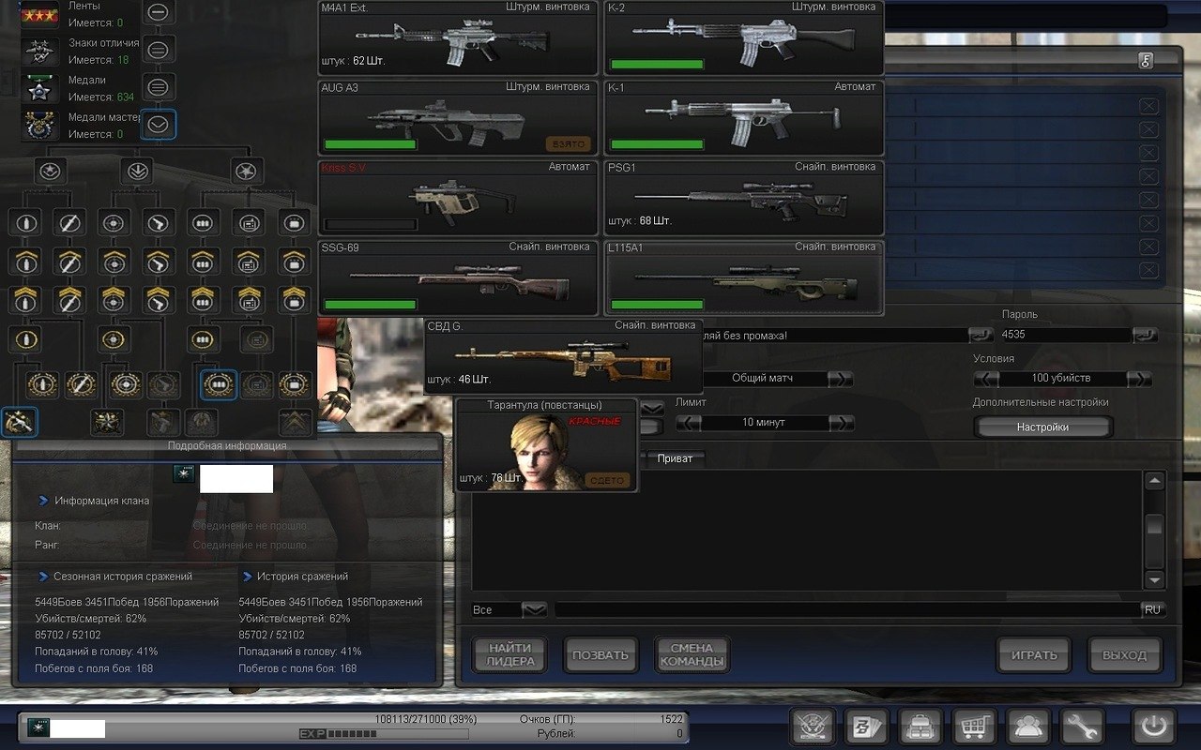Image resolution: width=1201 pixels, height=750 pixels.
Task: Click left arrow of 100 убийств condition
Action: click(x=986, y=379)
